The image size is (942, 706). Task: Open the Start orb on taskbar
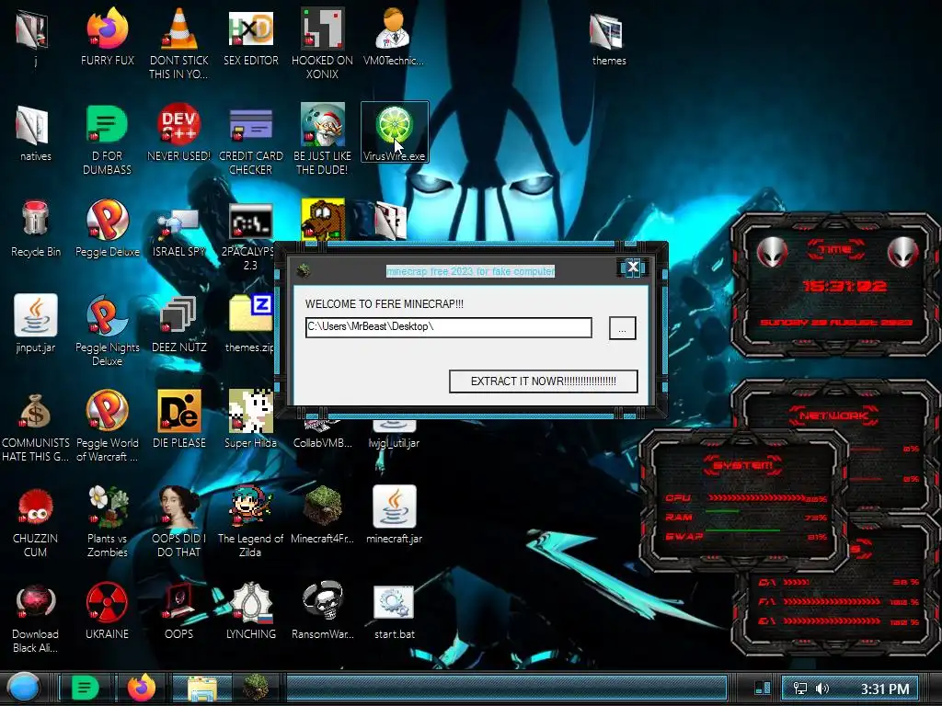coord(23,687)
